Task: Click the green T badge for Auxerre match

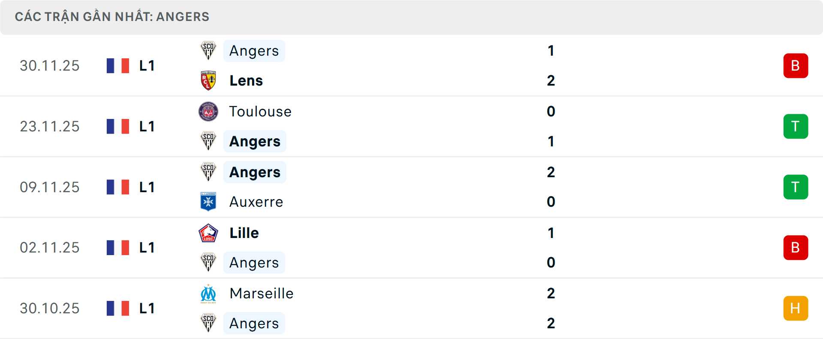Action: (796, 187)
